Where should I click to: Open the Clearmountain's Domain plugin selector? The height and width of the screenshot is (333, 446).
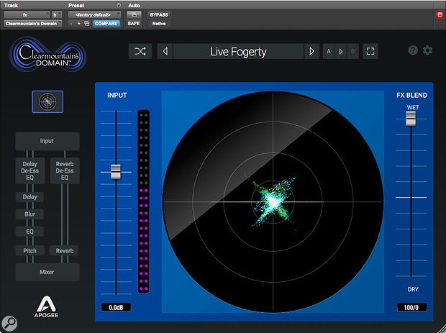(x=33, y=24)
